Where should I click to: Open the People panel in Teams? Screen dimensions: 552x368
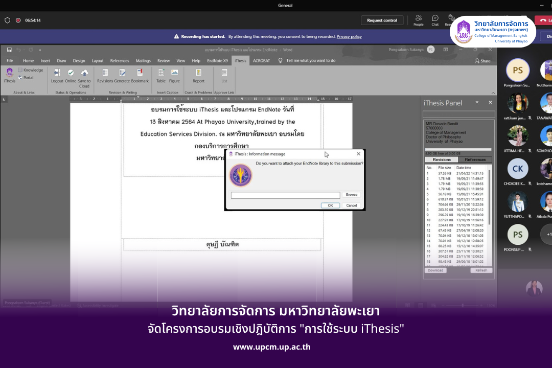[419, 20]
